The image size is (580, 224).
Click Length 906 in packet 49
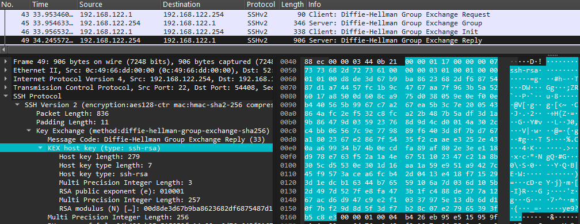(x=300, y=40)
